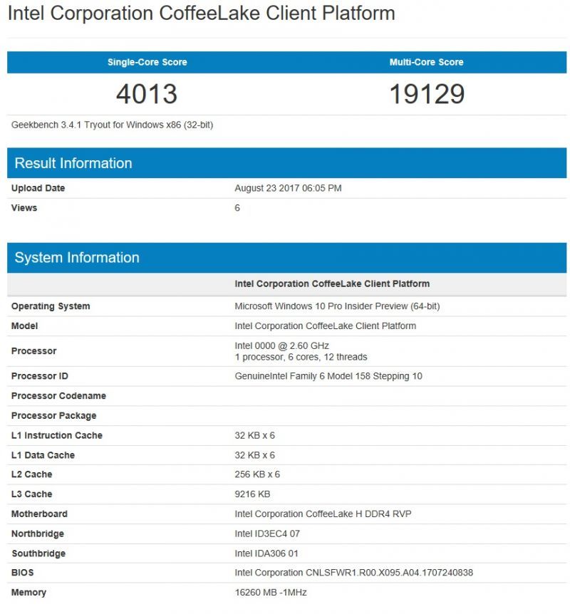Select the L1 Instruction Cache value 32 KB x 6
The width and height of the screenshot is (570, 614).
(x=254, y=435)
